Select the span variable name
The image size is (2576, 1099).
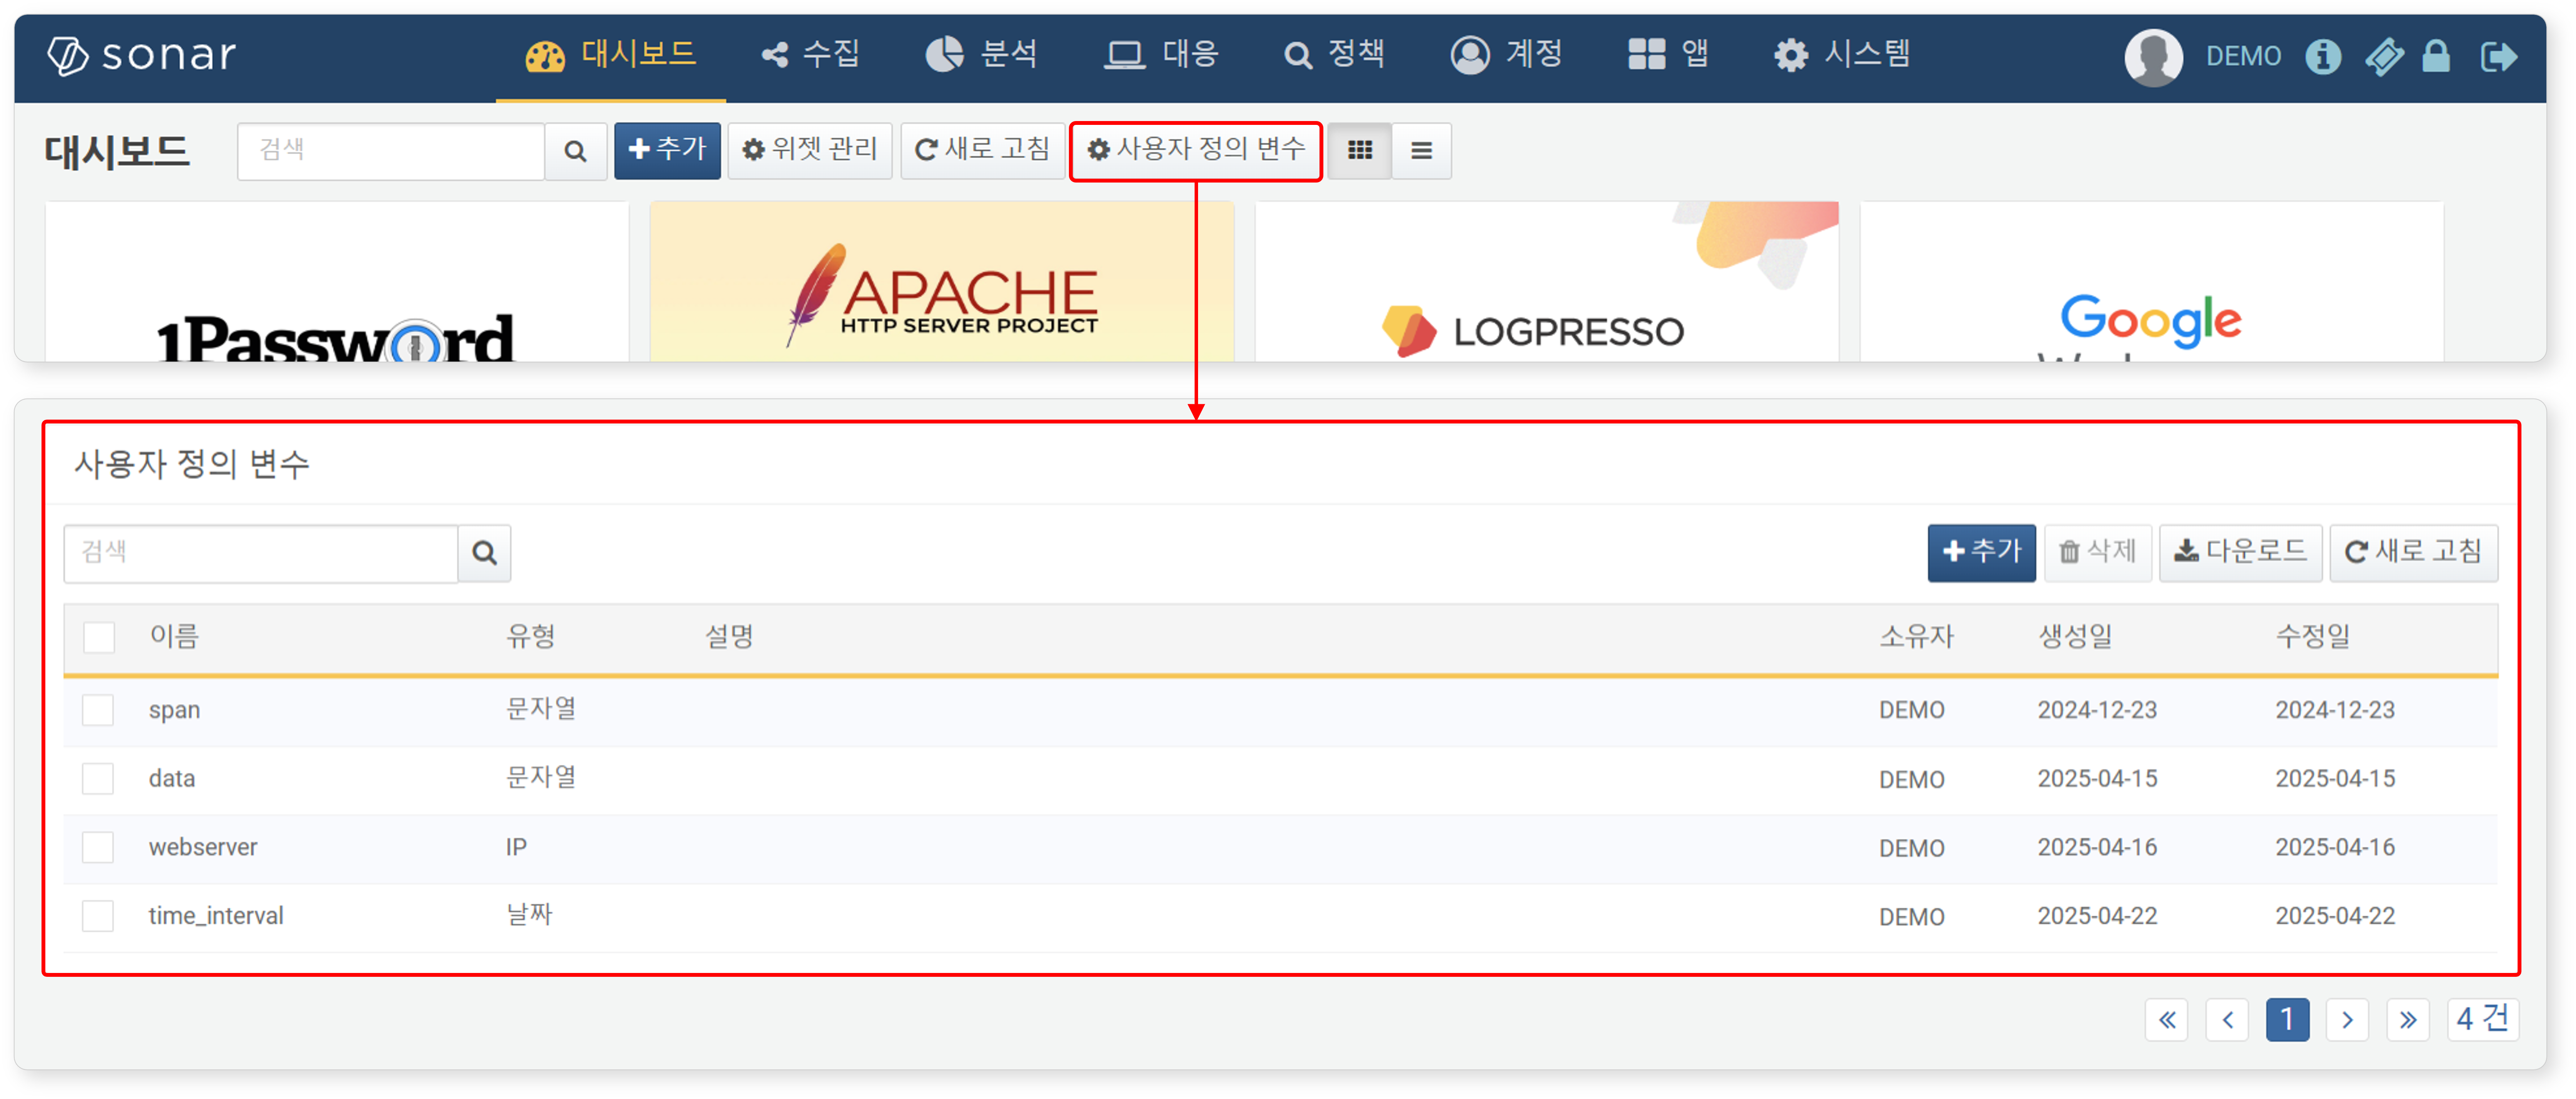tap(175, 710)
